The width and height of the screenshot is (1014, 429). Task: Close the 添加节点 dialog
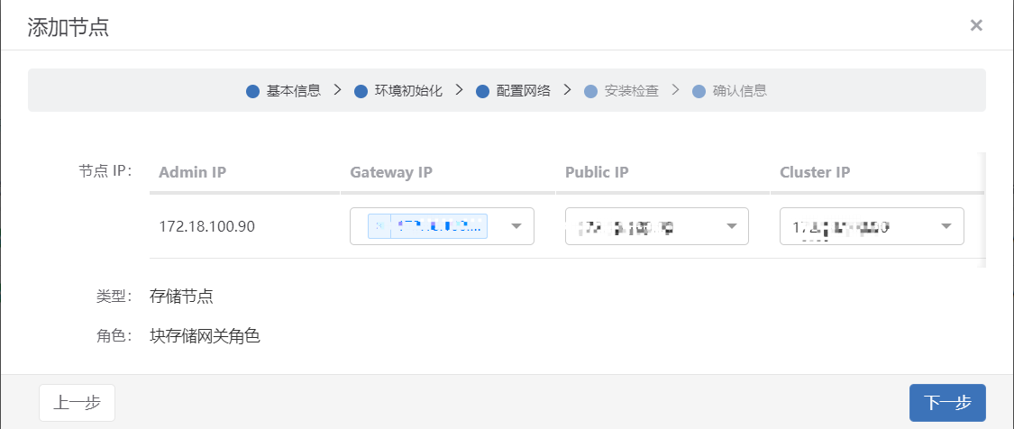(975, 25)
